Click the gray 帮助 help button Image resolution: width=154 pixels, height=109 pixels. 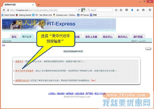coord(148,48)
